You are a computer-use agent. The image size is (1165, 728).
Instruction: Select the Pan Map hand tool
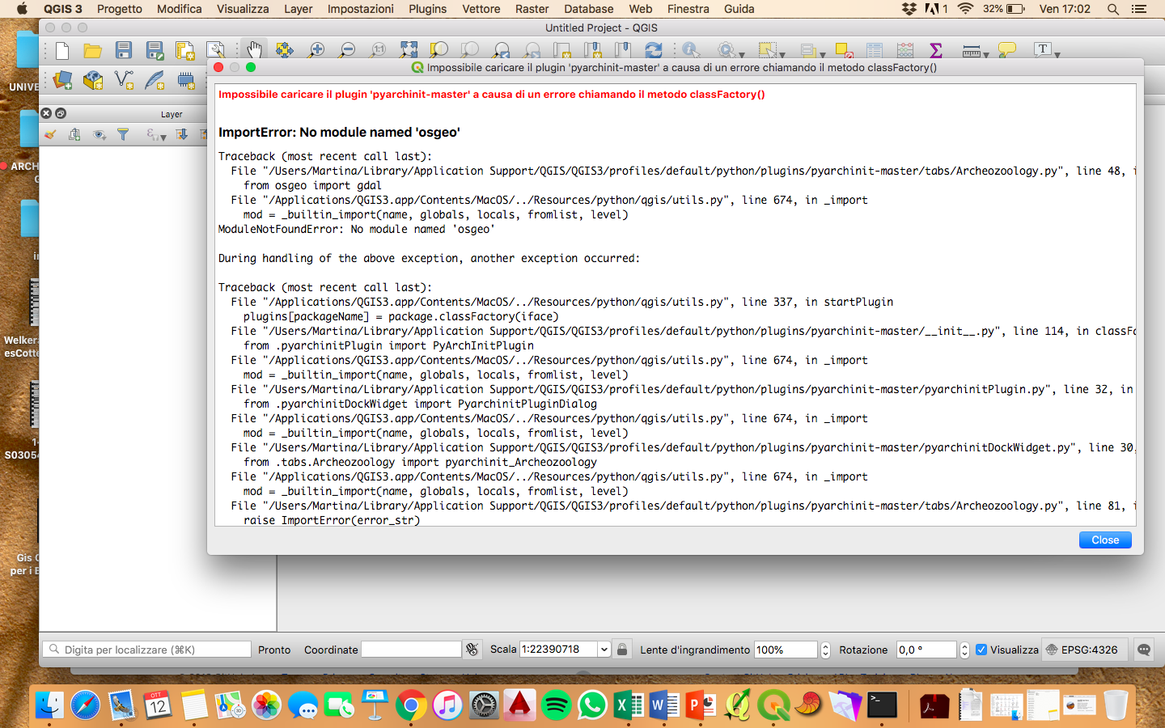point(254,49)
